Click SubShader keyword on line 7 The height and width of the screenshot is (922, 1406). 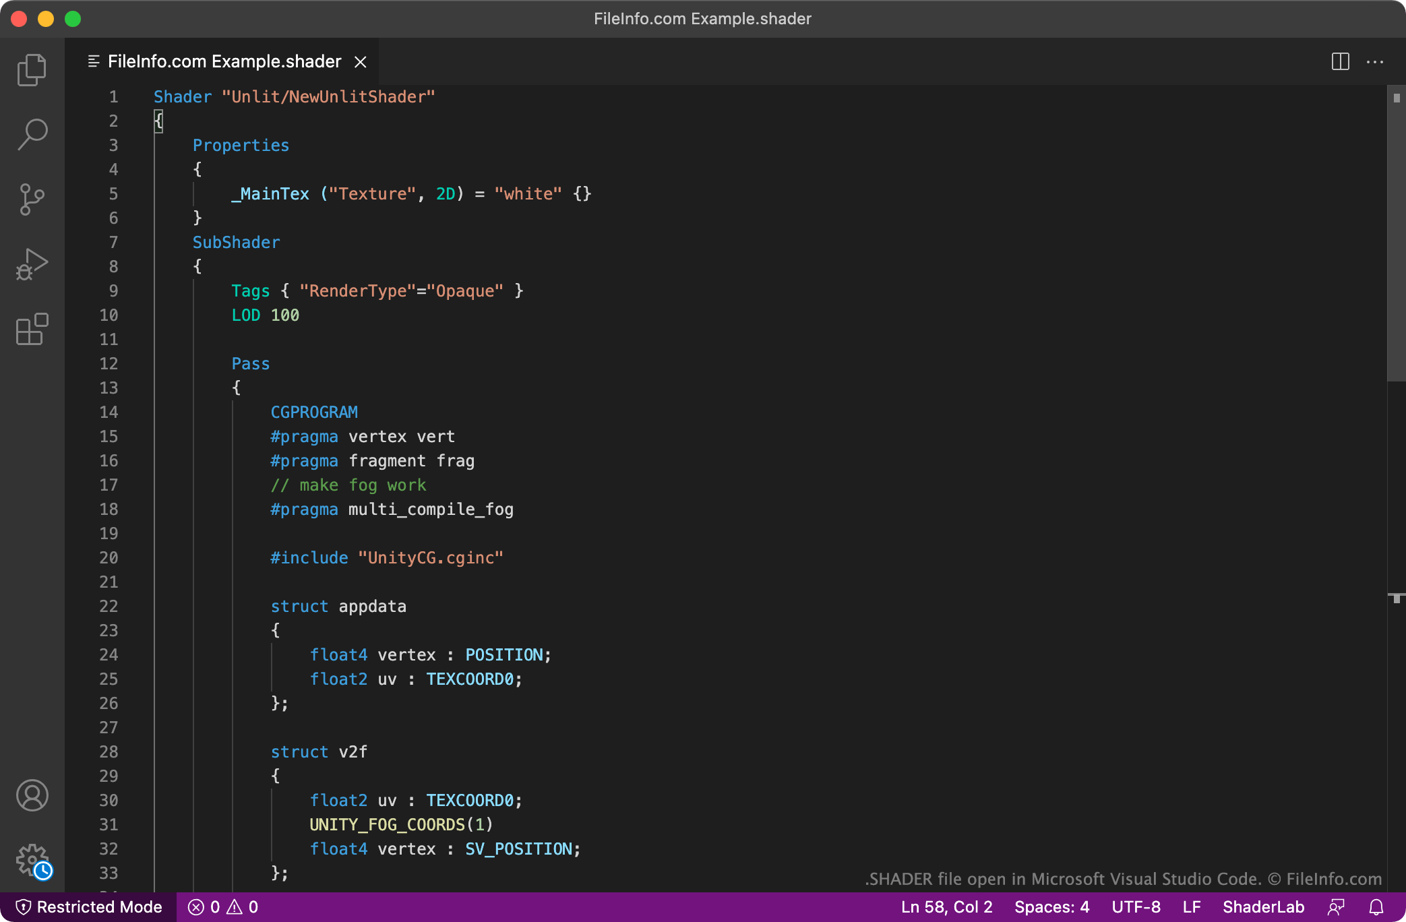(x=236, y=243)
